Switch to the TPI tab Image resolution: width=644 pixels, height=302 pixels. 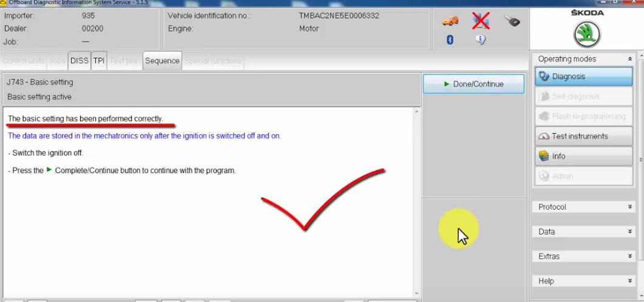99,61
